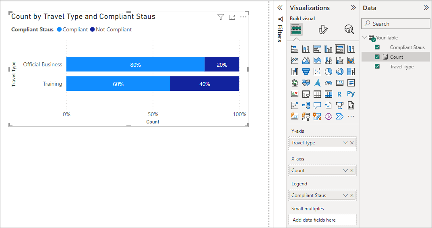Insert a Funnel chart visual
Viewport: 432px width, 228px height.
(x=306, y=72)
